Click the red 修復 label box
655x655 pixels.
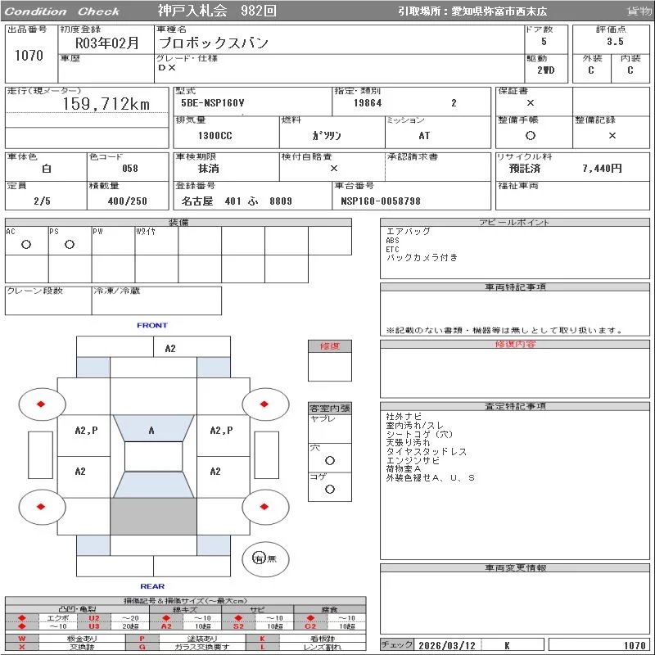pos(330,346)
